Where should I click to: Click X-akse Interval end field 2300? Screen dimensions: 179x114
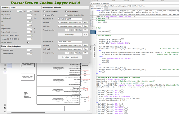tap(30, 11)
